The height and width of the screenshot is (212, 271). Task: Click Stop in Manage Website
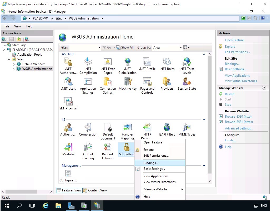(x=228, y=105)
